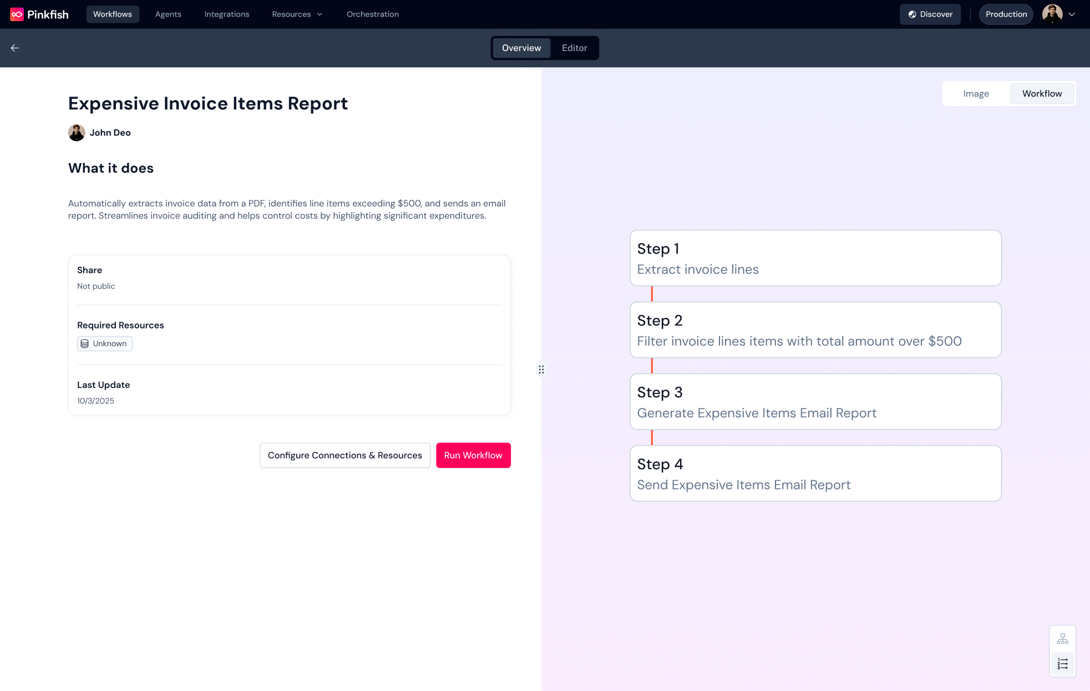Go to the Integrations page
This screenshot has width=1090, height=691.
click(226, 14)
